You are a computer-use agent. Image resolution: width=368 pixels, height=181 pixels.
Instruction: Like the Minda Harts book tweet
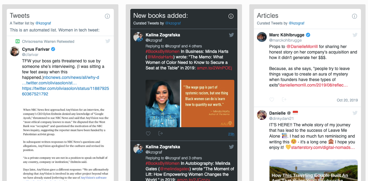coord(148,134)
